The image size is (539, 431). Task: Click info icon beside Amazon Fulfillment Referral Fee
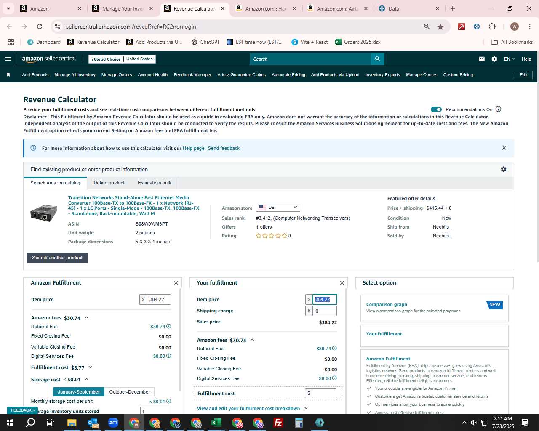click(x=169, y=326)
